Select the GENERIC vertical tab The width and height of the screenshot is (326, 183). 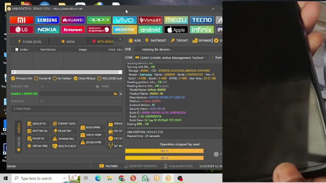click(x=19, y=128)
